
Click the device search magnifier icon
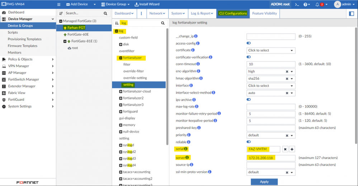tap(105, 14)
